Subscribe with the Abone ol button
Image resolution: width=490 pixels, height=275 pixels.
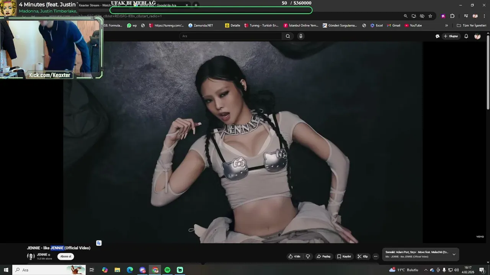pos(65,257)
